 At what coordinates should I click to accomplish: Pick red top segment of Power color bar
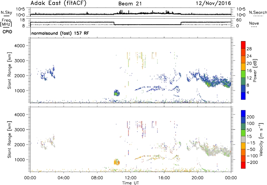point(243,45)
